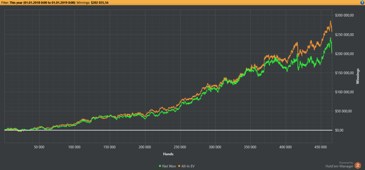365x170 pixels.
Task: Click the $300 000,00 y-axis label
Action: tap(344, 15)
